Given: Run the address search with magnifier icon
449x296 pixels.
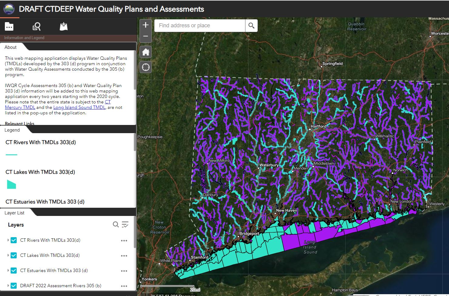Looking at the screenshot, I should 251,25.
